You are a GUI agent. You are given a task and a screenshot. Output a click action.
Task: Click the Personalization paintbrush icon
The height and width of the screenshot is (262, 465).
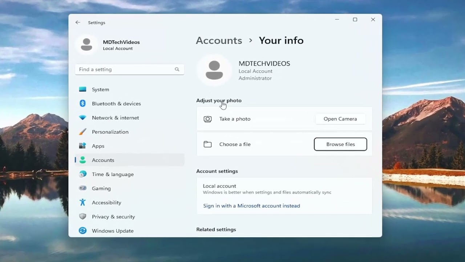(x=83, y=132)
